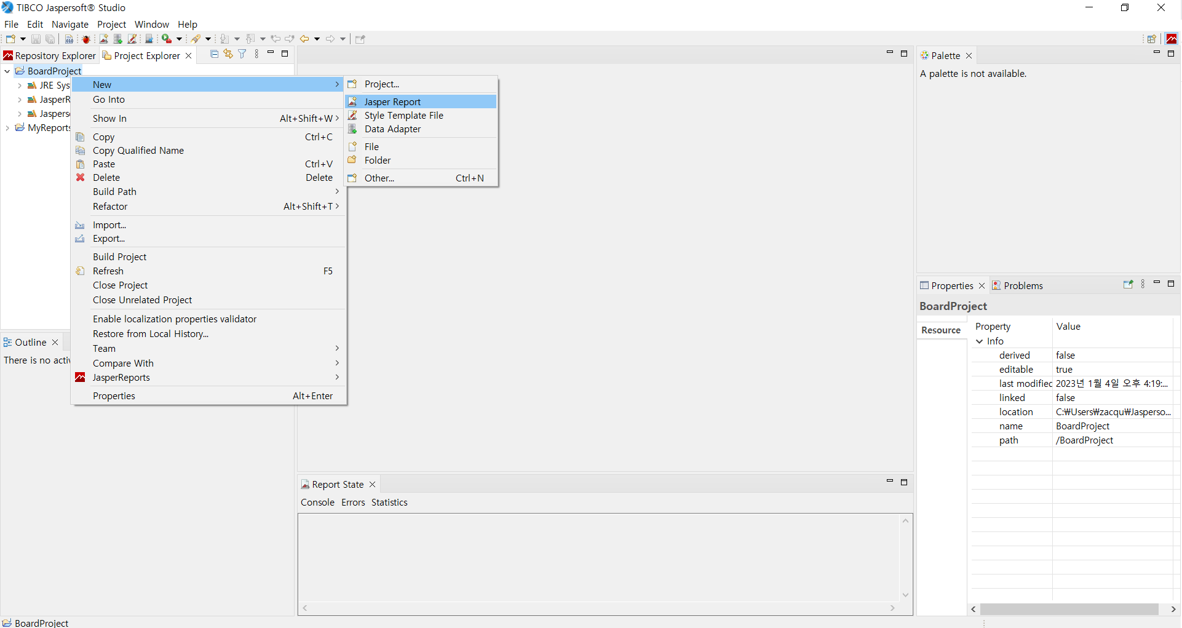
Task: Open Properties view menu dots
Action: [1143, 284]
